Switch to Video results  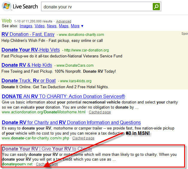(39, 26)
